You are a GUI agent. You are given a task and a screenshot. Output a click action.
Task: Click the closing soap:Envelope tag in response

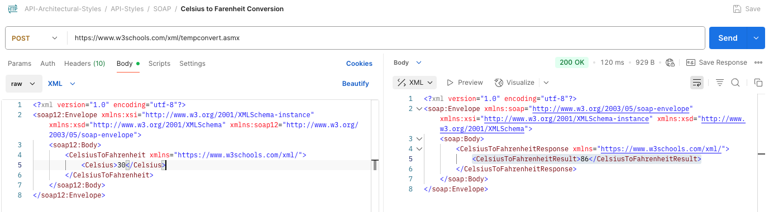click(x=456, y=189)
